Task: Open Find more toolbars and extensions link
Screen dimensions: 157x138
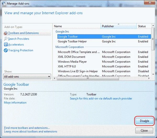Action: tap(27, 128)
